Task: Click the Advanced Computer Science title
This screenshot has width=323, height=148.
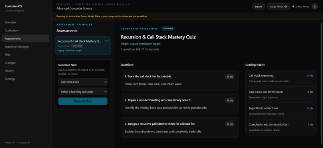Action: tap(75, 8)
